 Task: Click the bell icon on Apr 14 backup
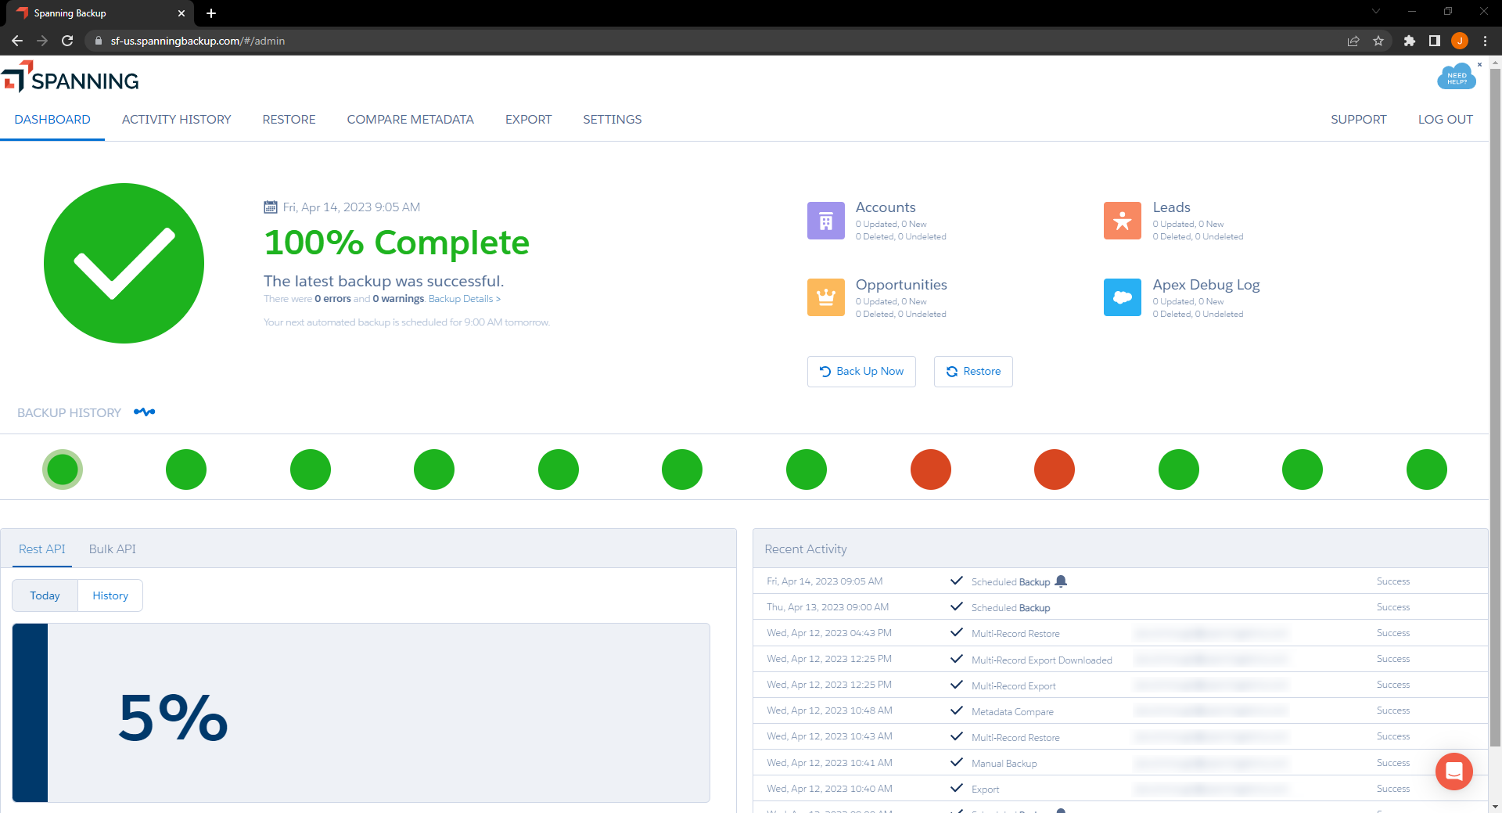(1061, 581)
